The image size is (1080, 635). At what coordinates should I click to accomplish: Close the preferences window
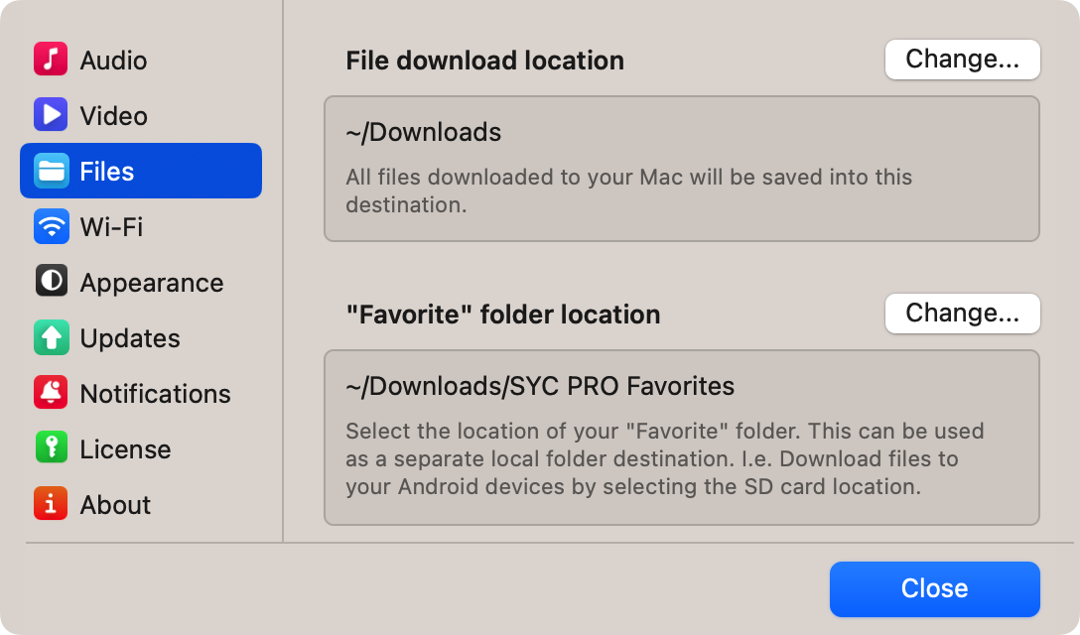click(x=935, y=588)
